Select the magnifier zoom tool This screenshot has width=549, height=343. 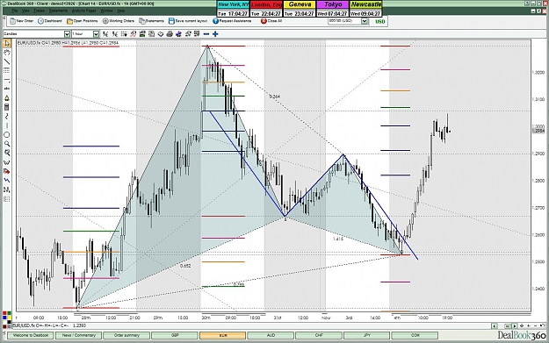click(7, 144)
